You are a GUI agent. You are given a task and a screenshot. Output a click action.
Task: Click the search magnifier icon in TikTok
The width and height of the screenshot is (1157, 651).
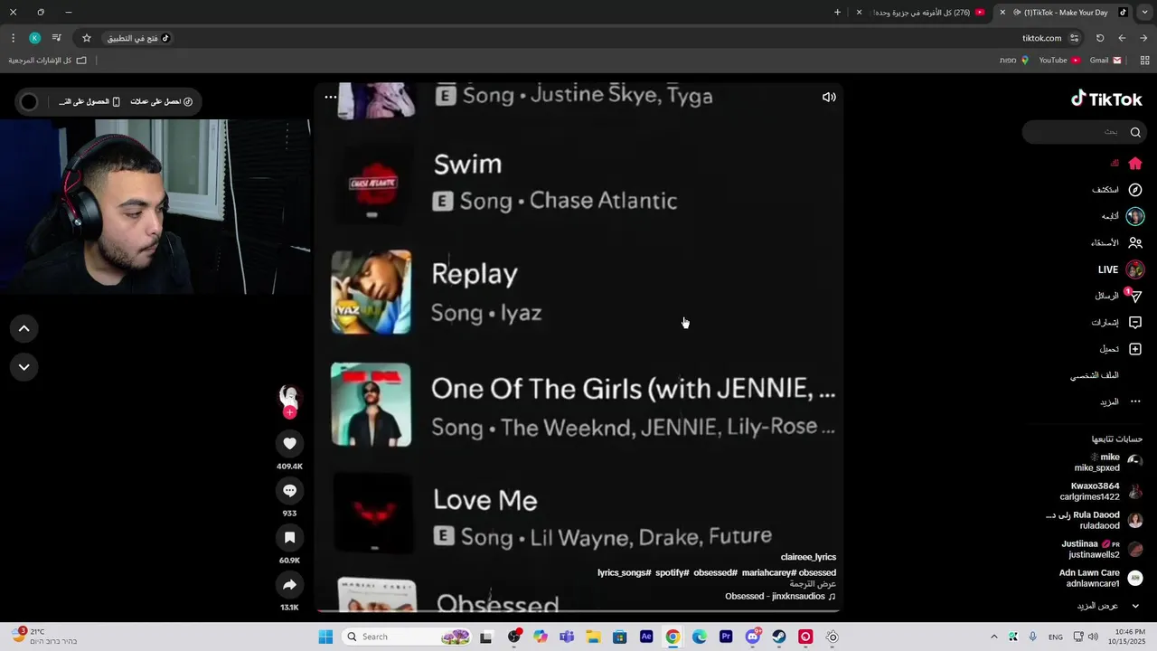coord(1135,132)
